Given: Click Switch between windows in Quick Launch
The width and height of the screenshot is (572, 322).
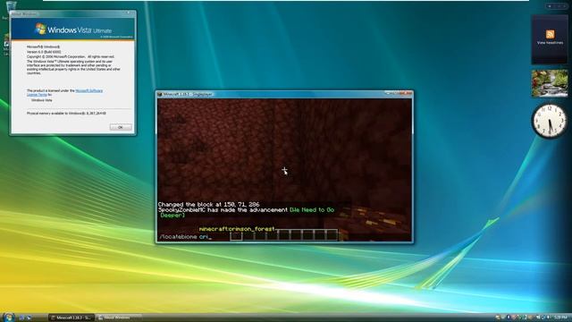Looking at the screenshot, I should (x=29, y=318).
